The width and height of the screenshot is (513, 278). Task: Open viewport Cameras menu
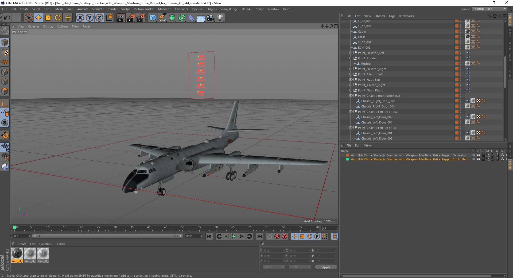(x=34, y=26)
